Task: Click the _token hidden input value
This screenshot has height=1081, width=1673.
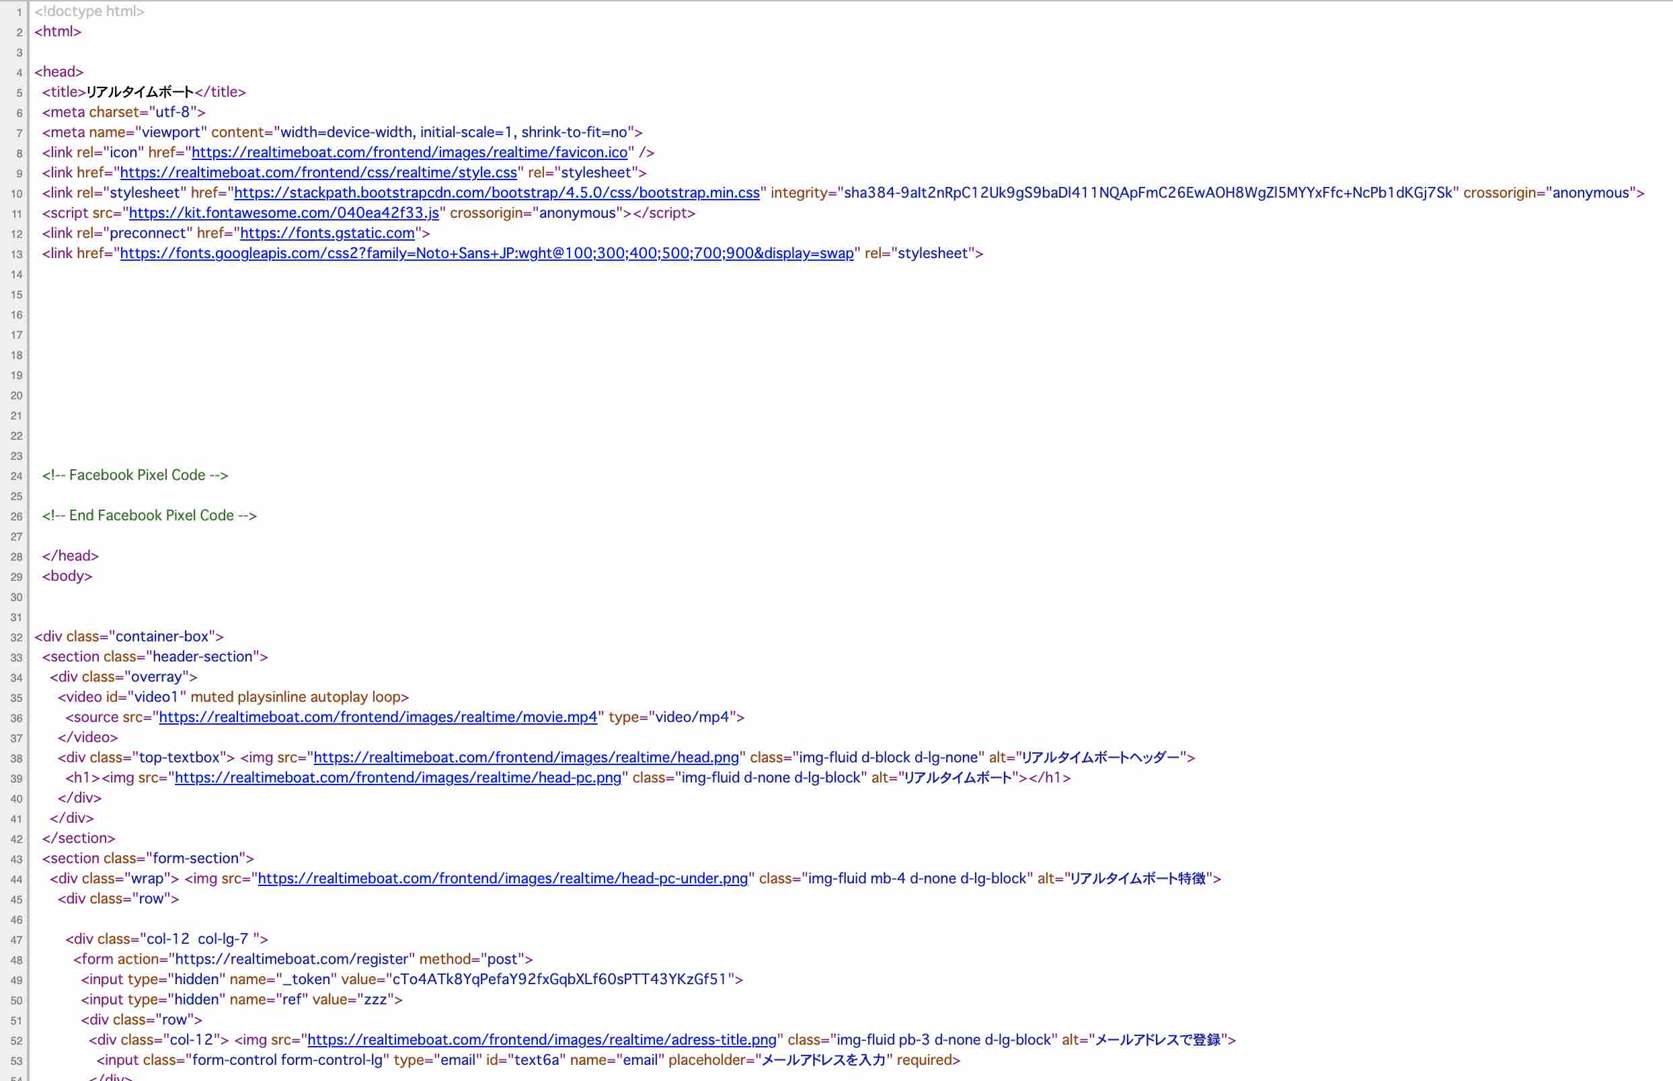Action: (560, 980)
